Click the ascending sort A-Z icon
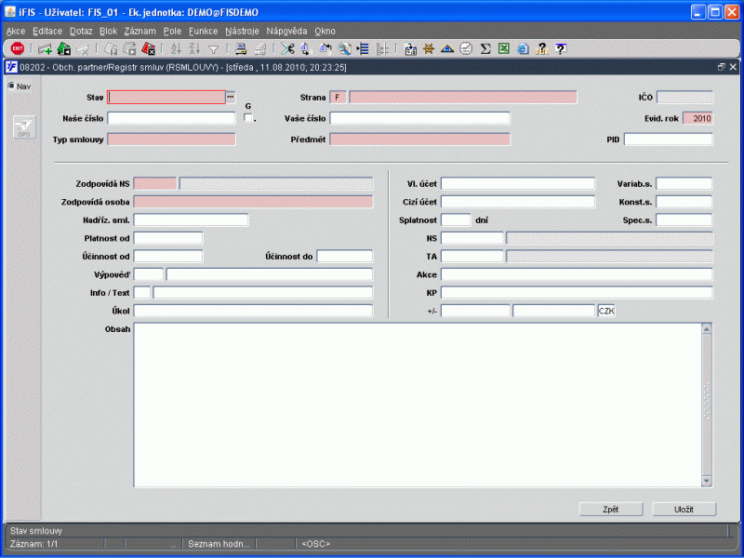The image size is (744, 558). pos(176,49)
